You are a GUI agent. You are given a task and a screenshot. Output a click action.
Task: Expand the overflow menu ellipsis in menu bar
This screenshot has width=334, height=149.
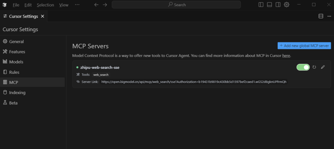coord(77,5)
